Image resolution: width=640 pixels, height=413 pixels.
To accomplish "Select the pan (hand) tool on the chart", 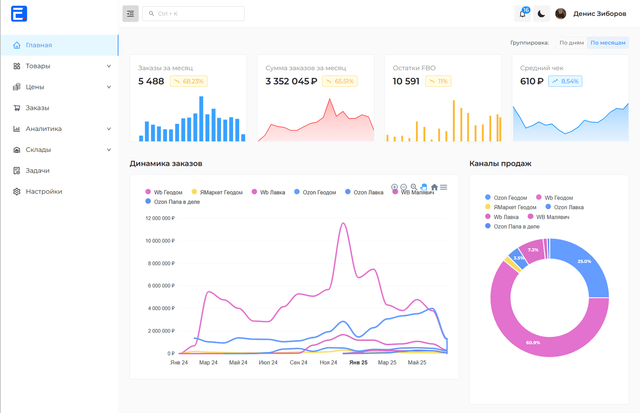I will 424,187.
